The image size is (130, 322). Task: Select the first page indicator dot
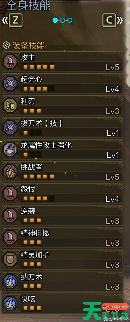55,20
